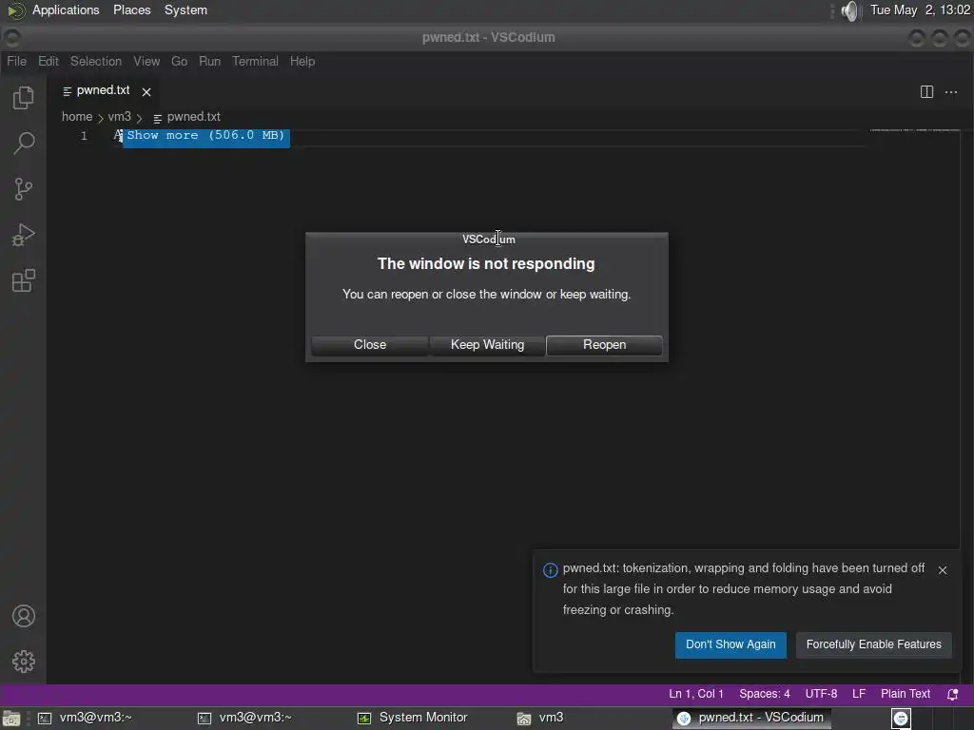Change indentation via Spaces: 4
Image resolution: width=974 pixels, height=730 pixels.
coord(764,694)
